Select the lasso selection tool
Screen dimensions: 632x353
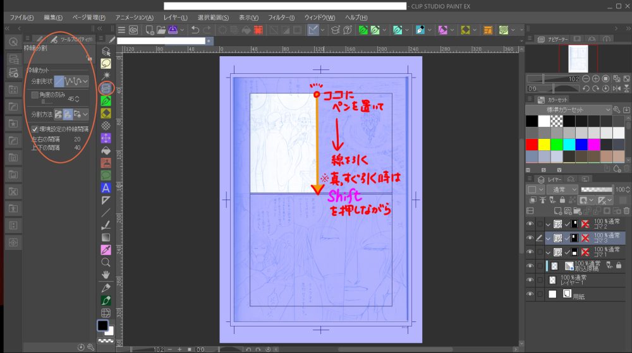[x=106, y=64]
